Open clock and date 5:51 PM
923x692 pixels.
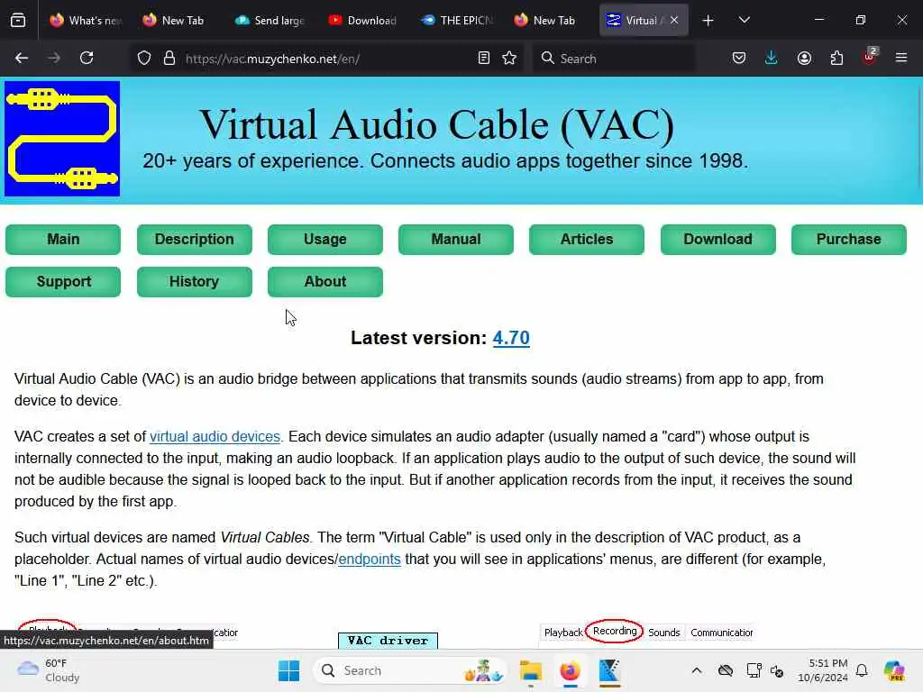point(823,670)
